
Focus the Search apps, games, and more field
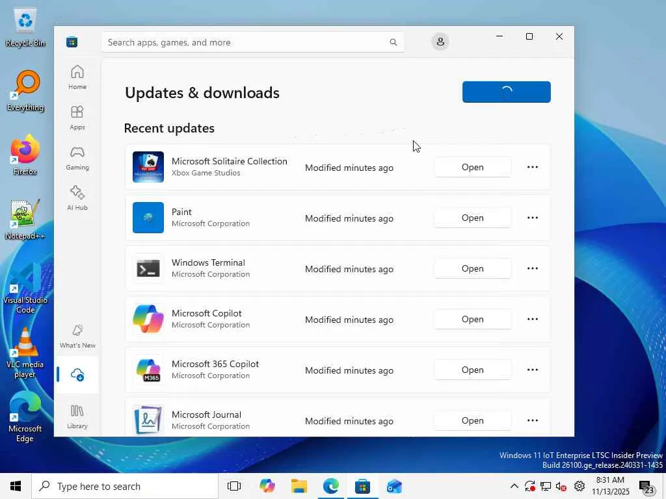tap(252, 42)
